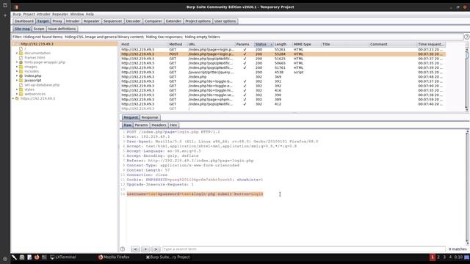This screenshot has height=264, width=470.
Task: Sort by the MIME type column header
Action: tap(306, 44)
